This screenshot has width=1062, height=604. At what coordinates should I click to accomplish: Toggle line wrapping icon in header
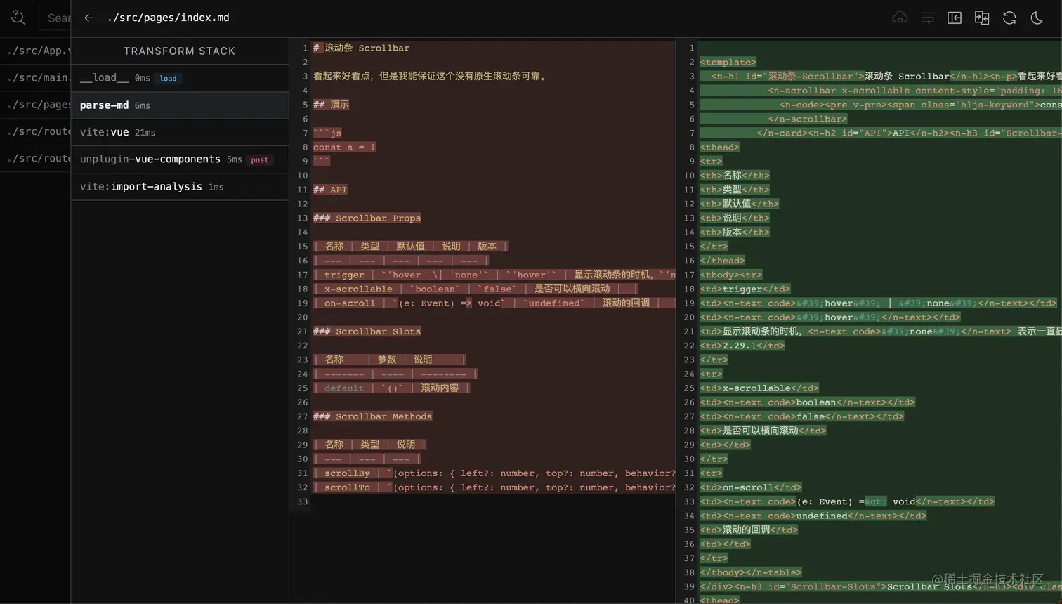927,18
